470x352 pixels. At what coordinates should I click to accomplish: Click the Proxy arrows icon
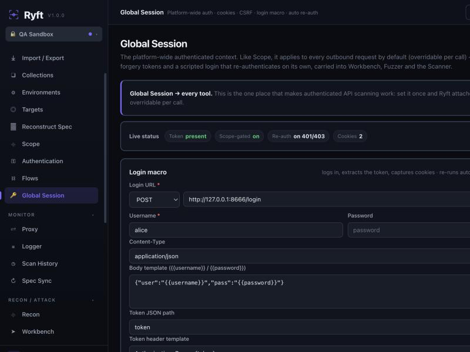[13, 229]
